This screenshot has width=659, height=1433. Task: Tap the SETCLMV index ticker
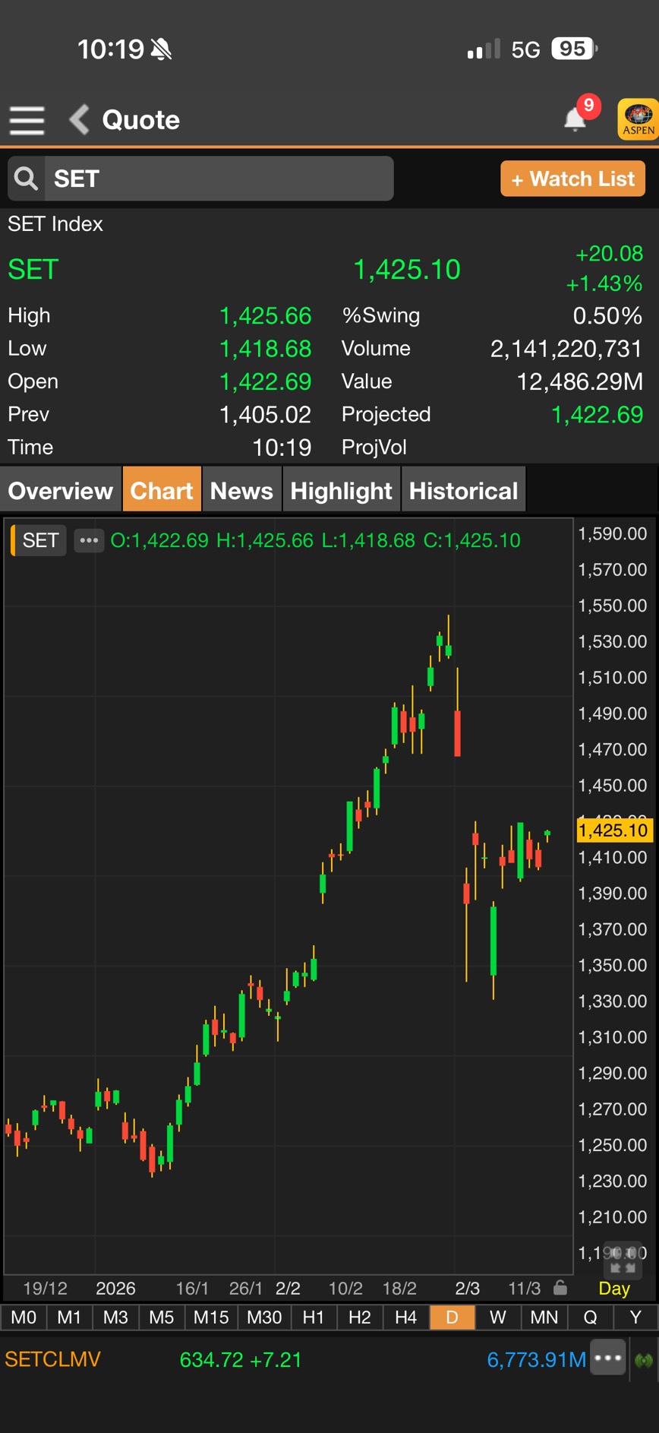[x=53, y=1359]
